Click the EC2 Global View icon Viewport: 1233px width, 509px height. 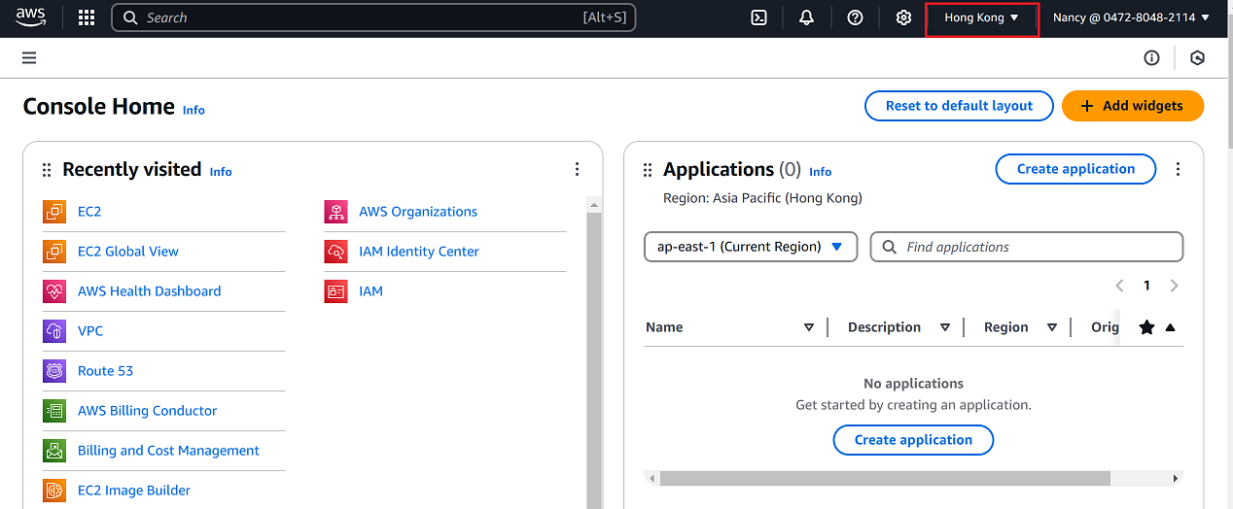pyautogui.click(x=54, y=252)
